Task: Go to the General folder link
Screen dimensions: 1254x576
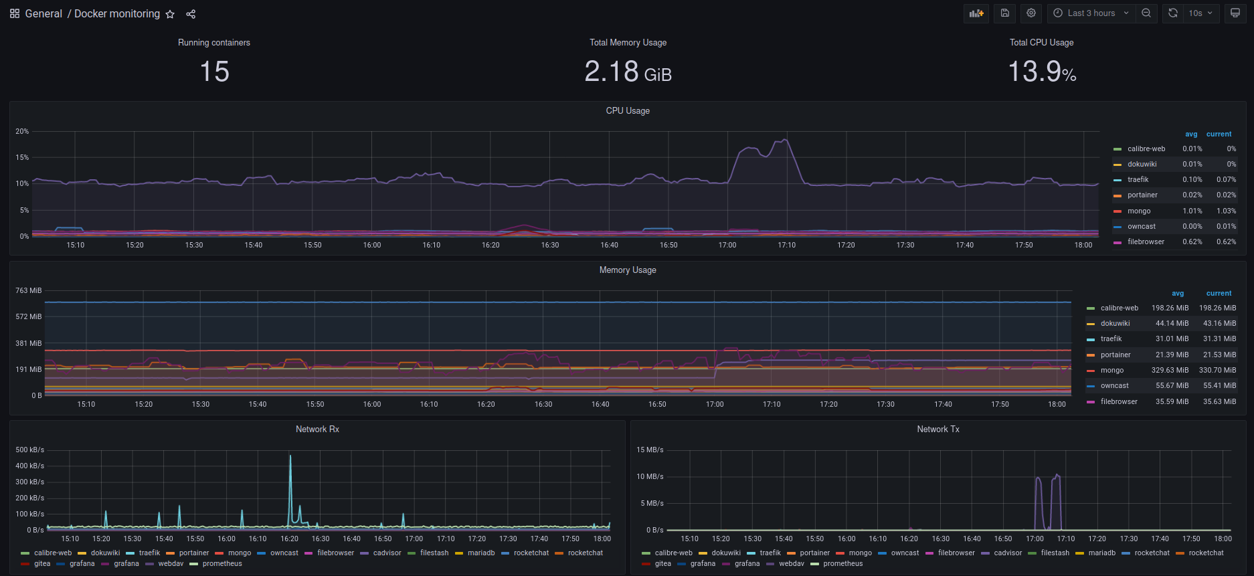Action: point(43,14)
